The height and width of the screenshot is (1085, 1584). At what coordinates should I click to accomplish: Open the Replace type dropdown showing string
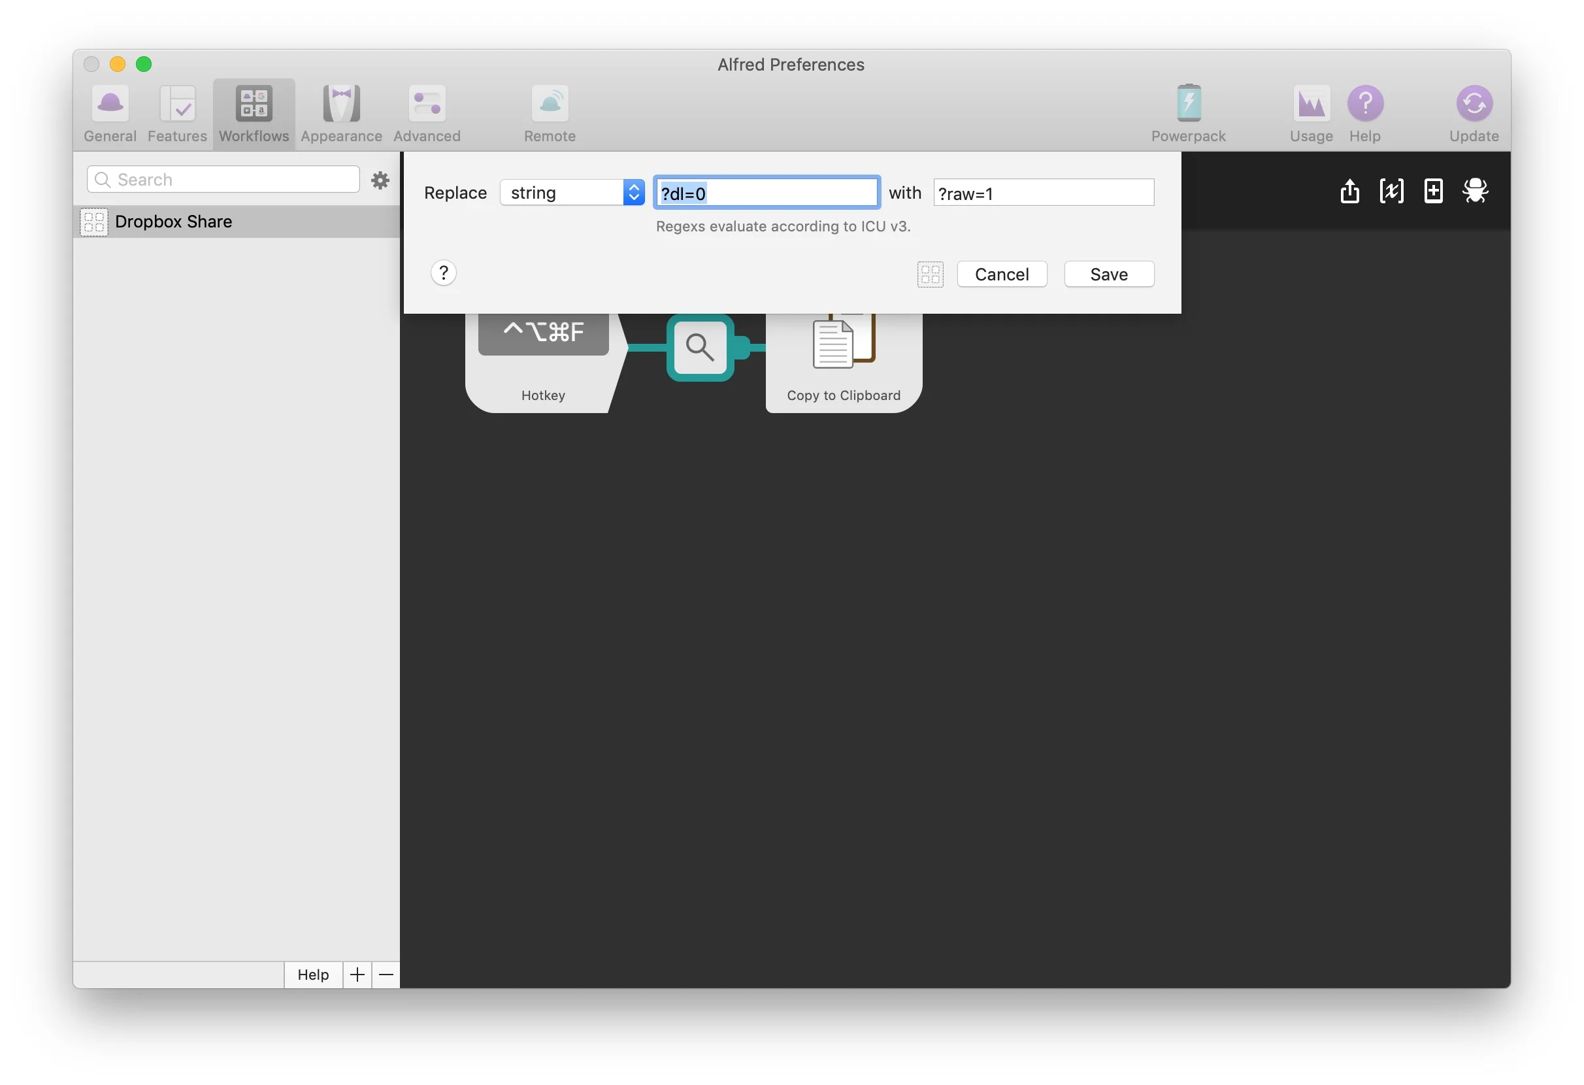pos(572,193)
